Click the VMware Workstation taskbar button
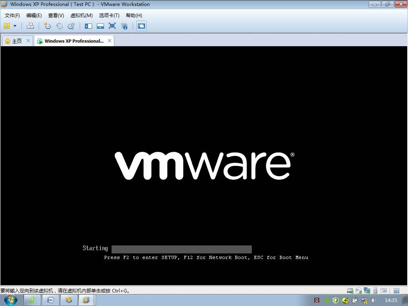This screenshot has width=408, height=306. pos(86,300)
